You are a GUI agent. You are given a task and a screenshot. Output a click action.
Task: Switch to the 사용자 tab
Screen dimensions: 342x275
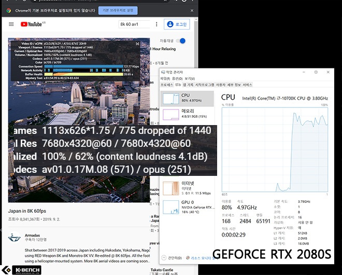pos(221,85)
